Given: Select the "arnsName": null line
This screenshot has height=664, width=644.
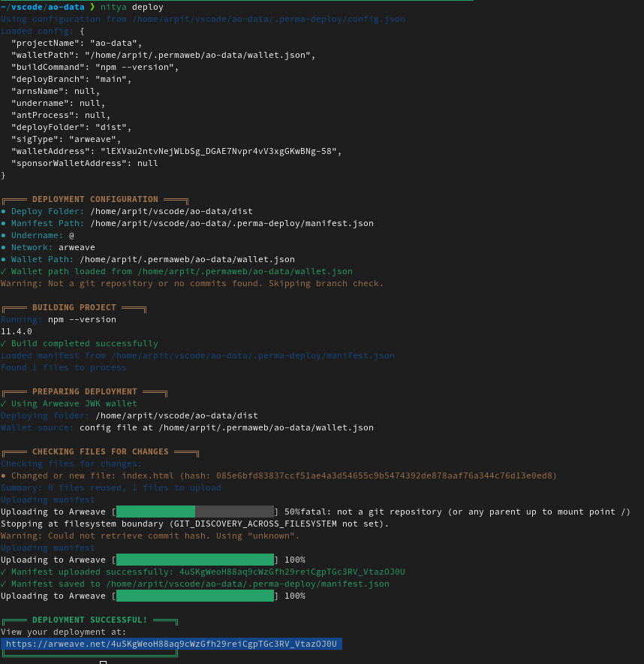Looking at the screenshot, I should 56,91.
